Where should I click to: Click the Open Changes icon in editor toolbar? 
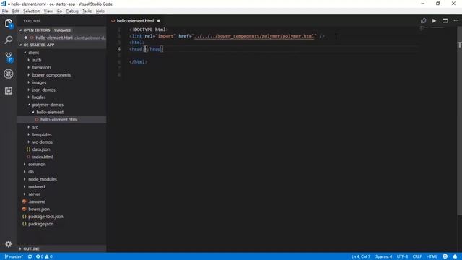[424, 21]
